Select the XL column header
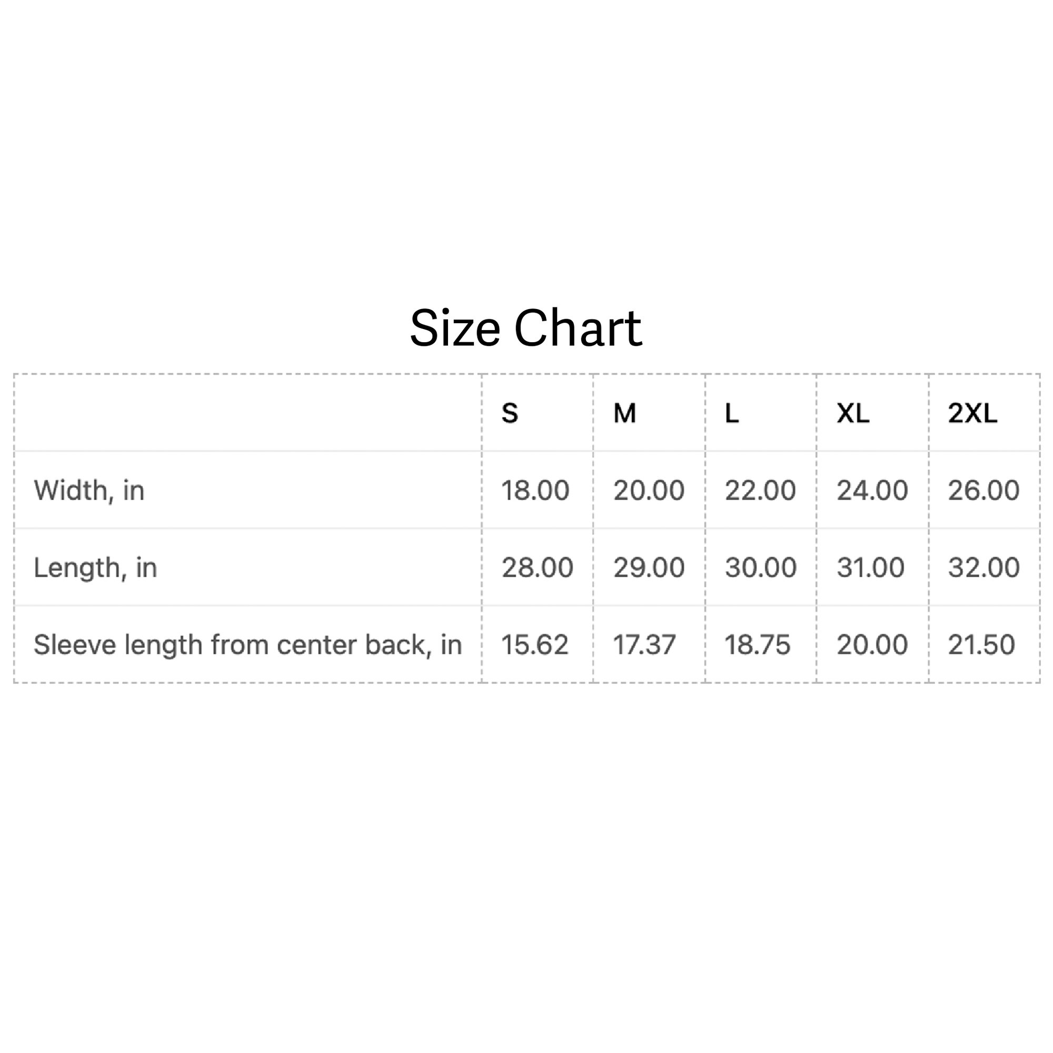Screen dimensions: 1053x1053 (853, 413)
